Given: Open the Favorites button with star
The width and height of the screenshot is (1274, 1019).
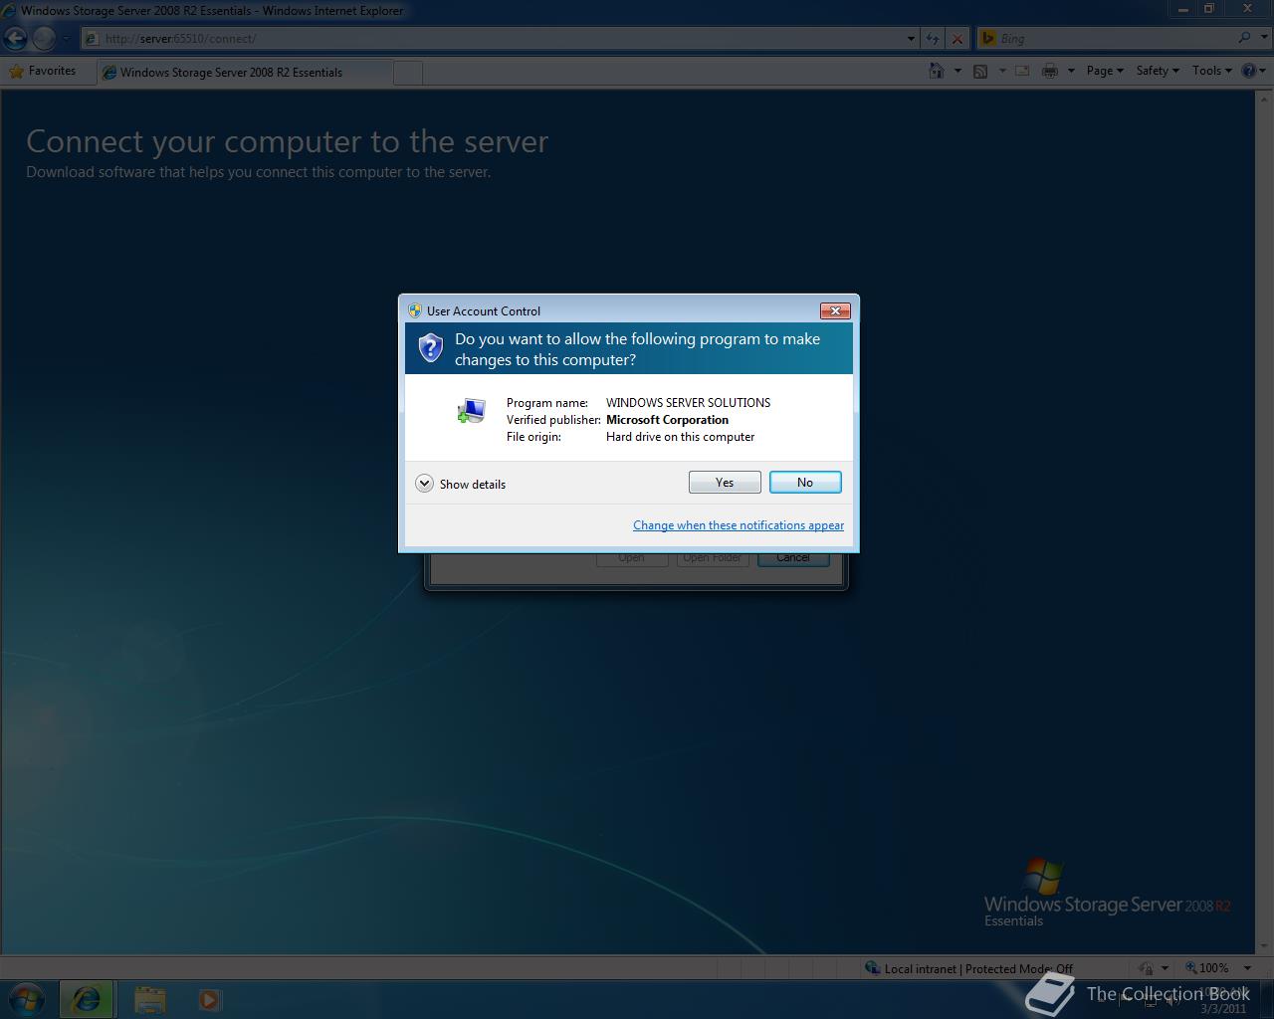Looking at the screenshot, I should pyautogui.click(x=43, y=71).
